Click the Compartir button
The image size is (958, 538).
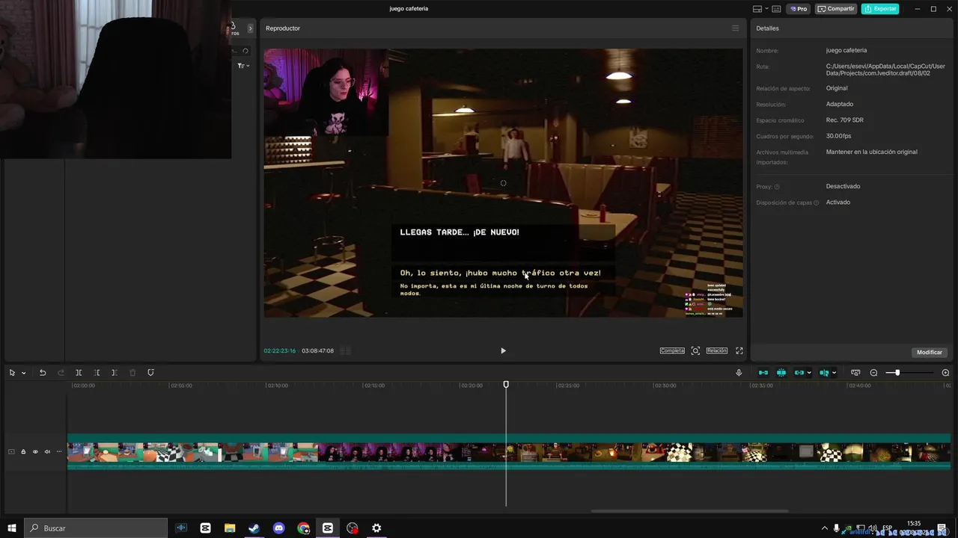point(836,9)
